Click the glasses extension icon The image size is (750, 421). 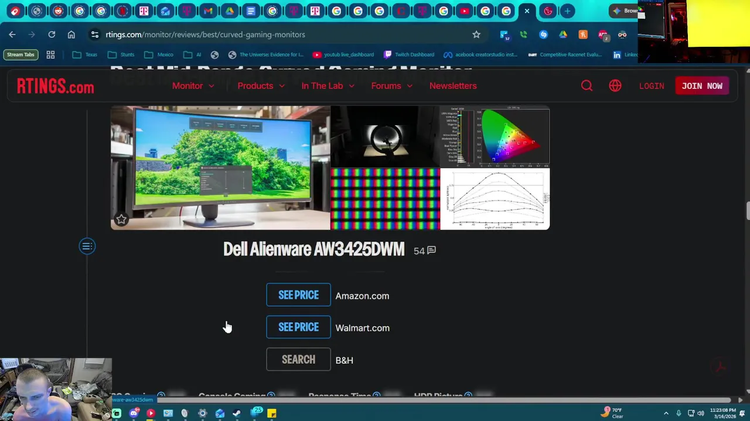[622, 34]
